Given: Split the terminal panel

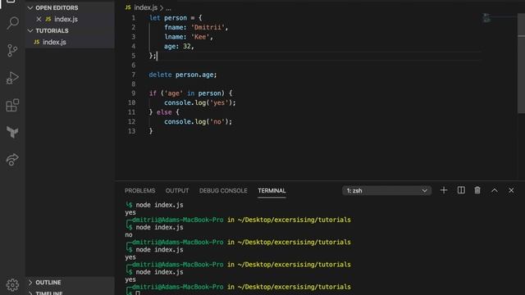Looking at the screenshot, I should pos(461,190).
